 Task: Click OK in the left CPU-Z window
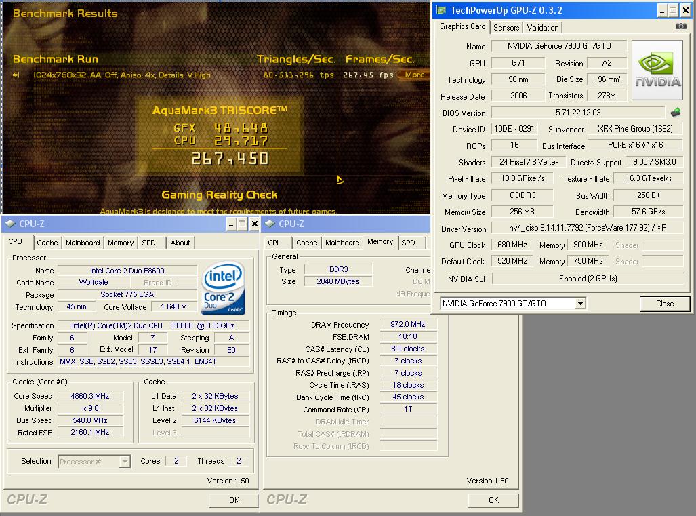click(234, 500)
